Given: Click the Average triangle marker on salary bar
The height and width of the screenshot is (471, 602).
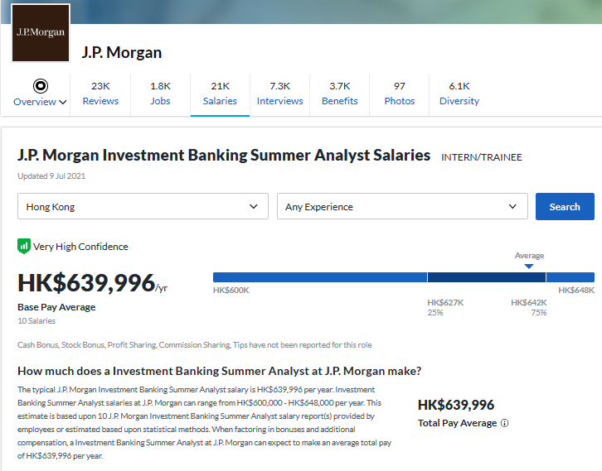Looking at the screenshot, I should tap(529, 267).
